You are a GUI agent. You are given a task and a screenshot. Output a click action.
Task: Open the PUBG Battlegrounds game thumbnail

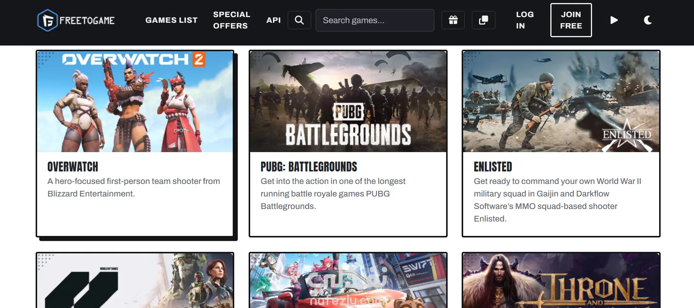click(x=348, y=102)
